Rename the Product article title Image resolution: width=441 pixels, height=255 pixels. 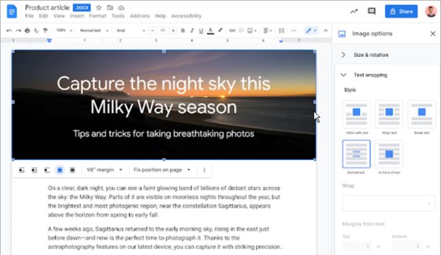[48, 7]
